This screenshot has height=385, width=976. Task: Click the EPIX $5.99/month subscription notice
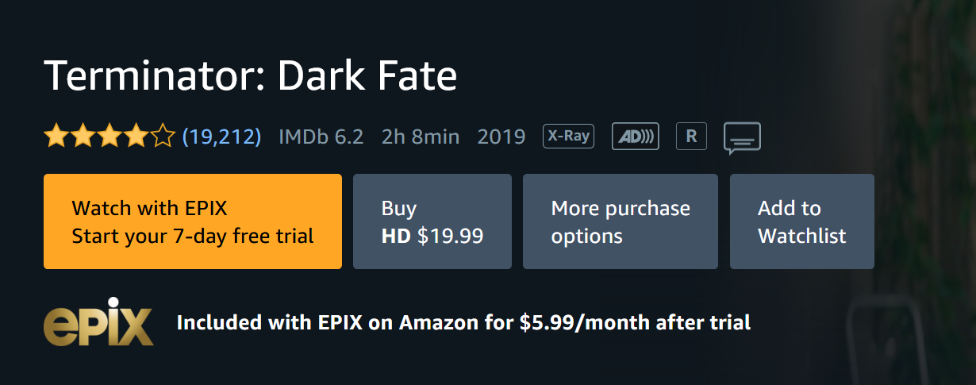tap(463, 323)
